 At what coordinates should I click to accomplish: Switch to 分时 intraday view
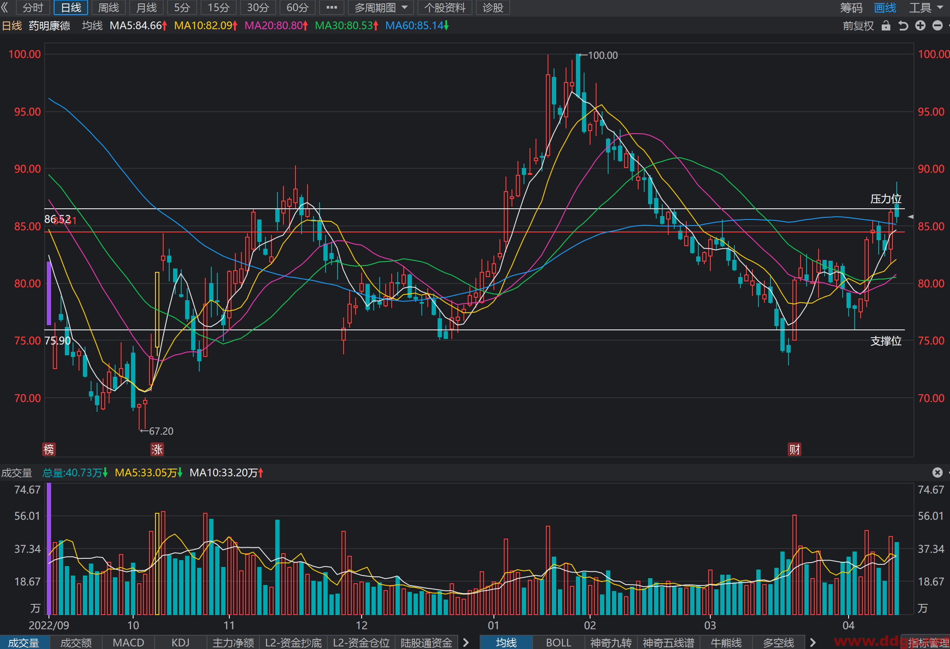click(33, 7)
